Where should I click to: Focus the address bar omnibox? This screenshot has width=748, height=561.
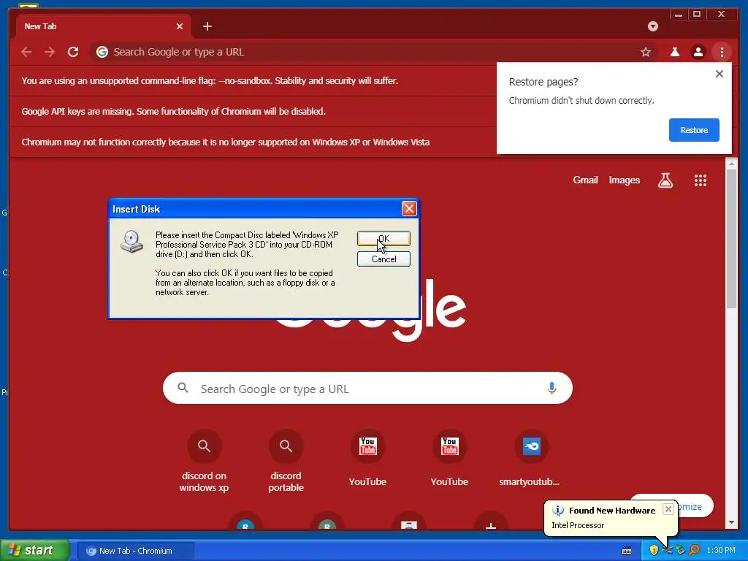[372, 52]
